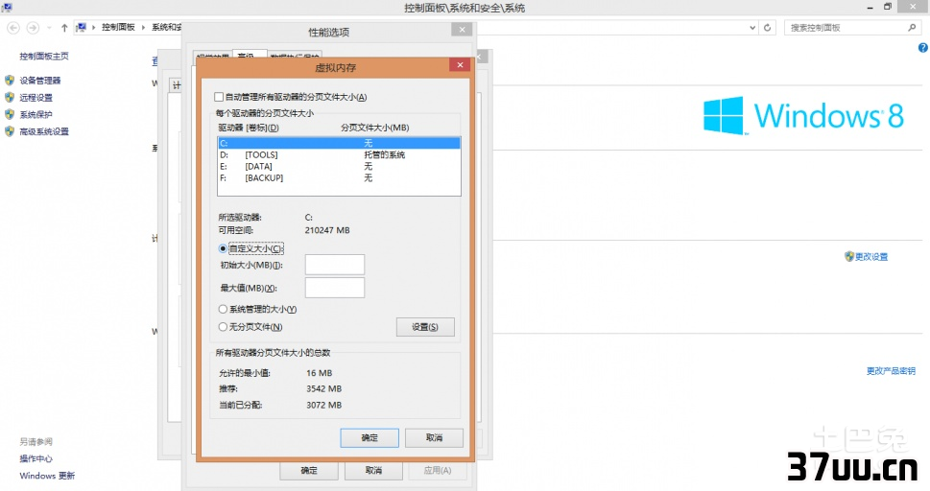The width and height of the screenshot is (930, 491).
Task: Open 系统保护 link in sidebar
Action: click(x=36, y=114)
